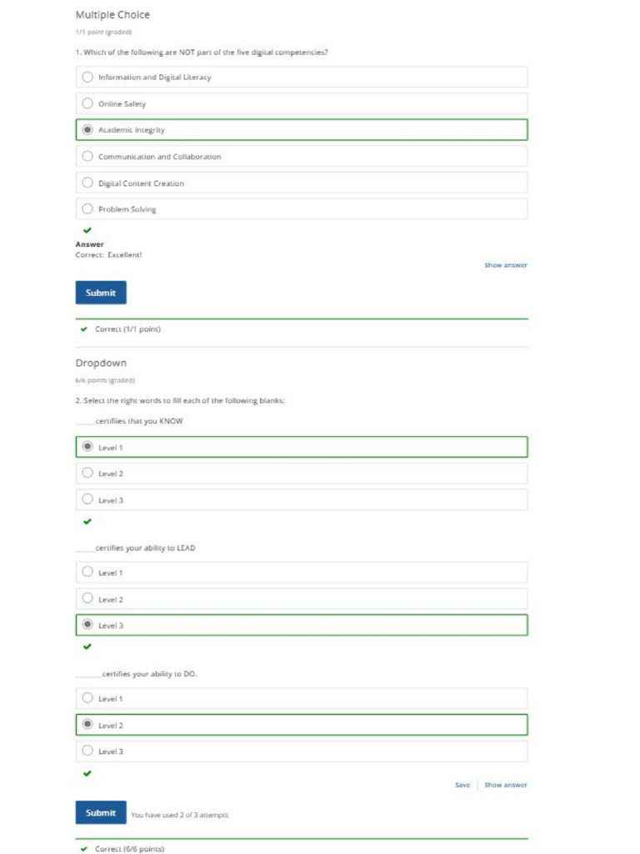640x854 pixels.
Task: Choose Level 3 for the LEAD blank
Action: click(87, 625)
